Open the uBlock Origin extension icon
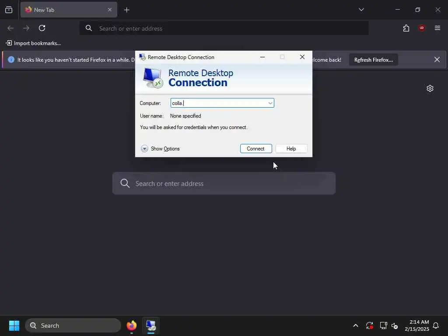 422,28
